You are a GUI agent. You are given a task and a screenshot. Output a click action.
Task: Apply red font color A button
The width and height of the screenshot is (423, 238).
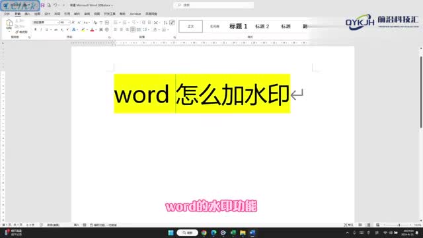click(x=92, y=30)
